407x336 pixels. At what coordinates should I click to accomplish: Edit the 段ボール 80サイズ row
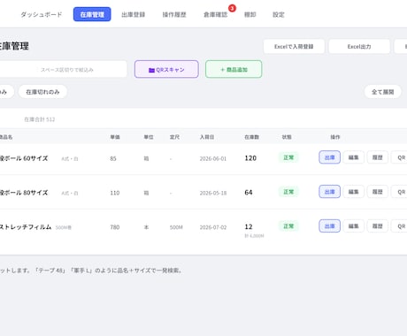[354, 192]
